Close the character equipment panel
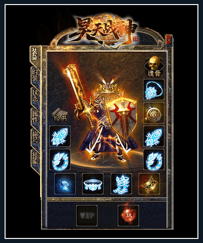This screenshot has width=203, height=243. click(x=168, y=40)
